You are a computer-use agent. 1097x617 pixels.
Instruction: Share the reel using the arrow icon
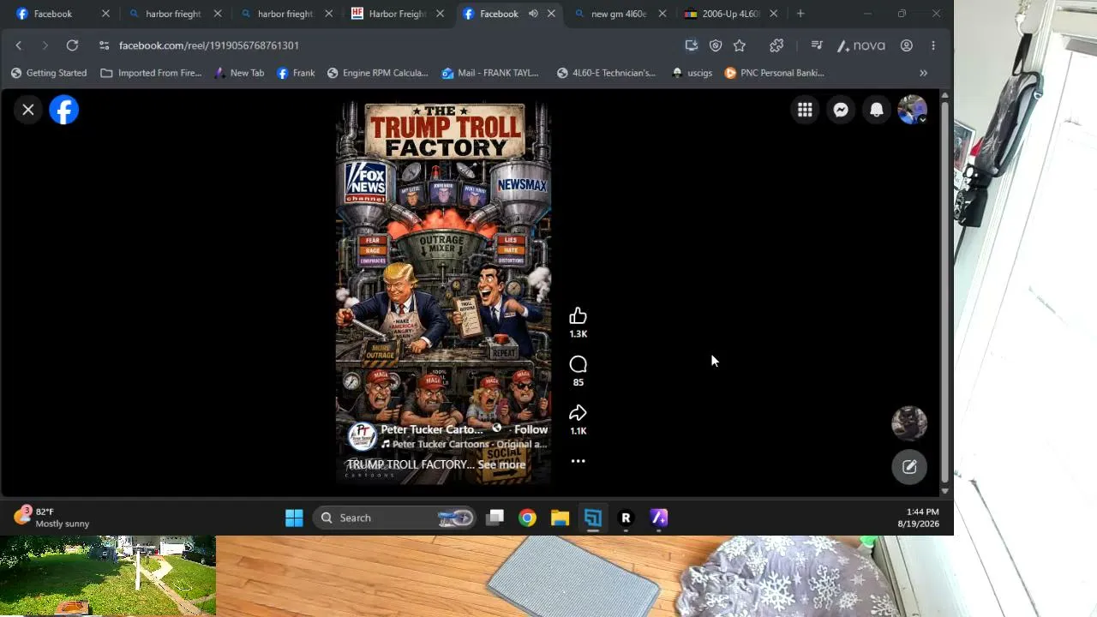click(578, 413)
